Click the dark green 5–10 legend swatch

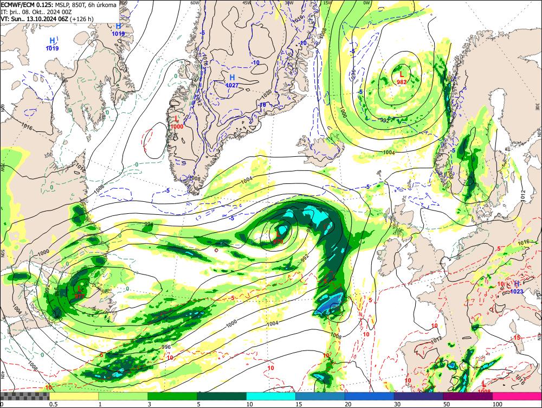click(x=222, y=396)
